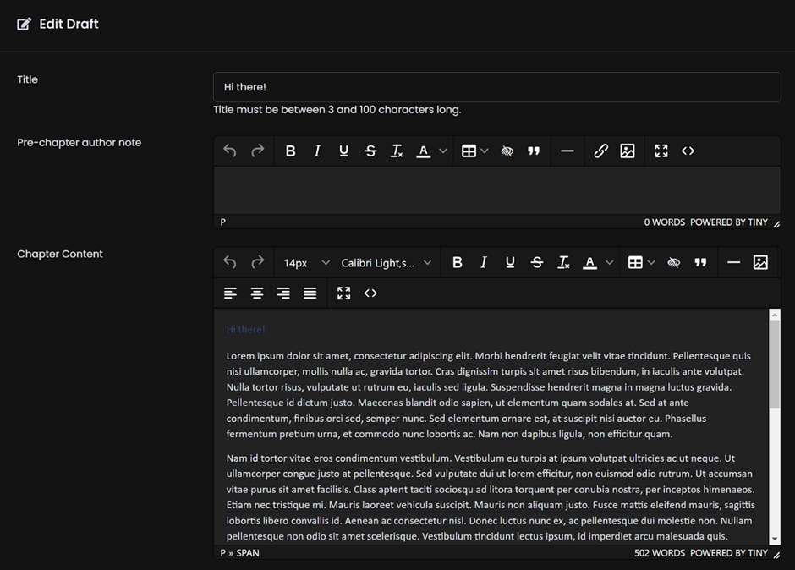Viewport: 795px width, 570px height.
Task: Open the Calibri Light font family dropdown
Action: coord(386,263)
